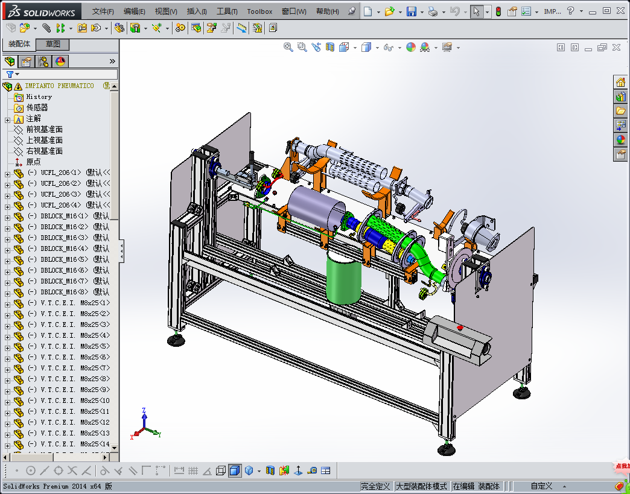Click the Save floppy disk icon

(412, 11)
